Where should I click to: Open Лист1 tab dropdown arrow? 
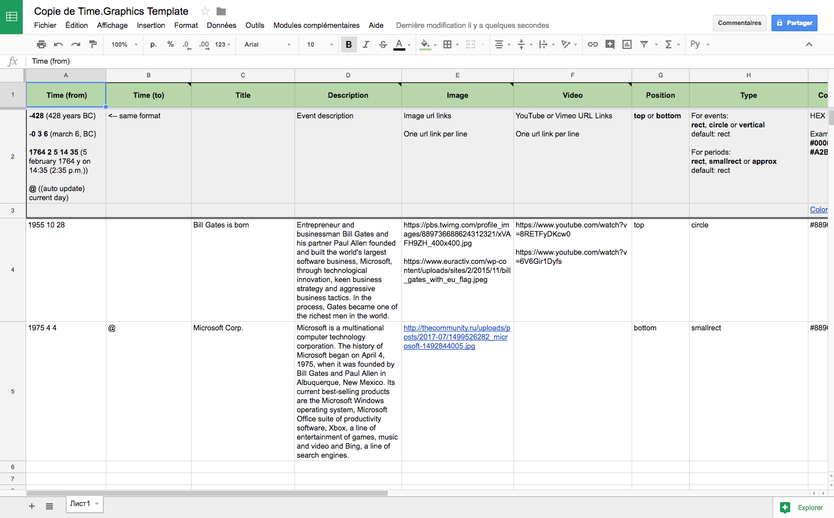[x=97, y=504]
